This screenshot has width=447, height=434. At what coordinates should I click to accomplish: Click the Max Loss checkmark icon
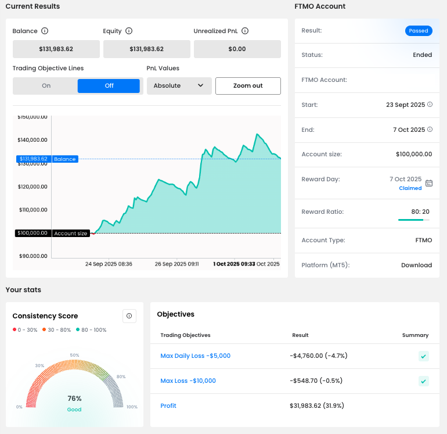tap(424, 381)
